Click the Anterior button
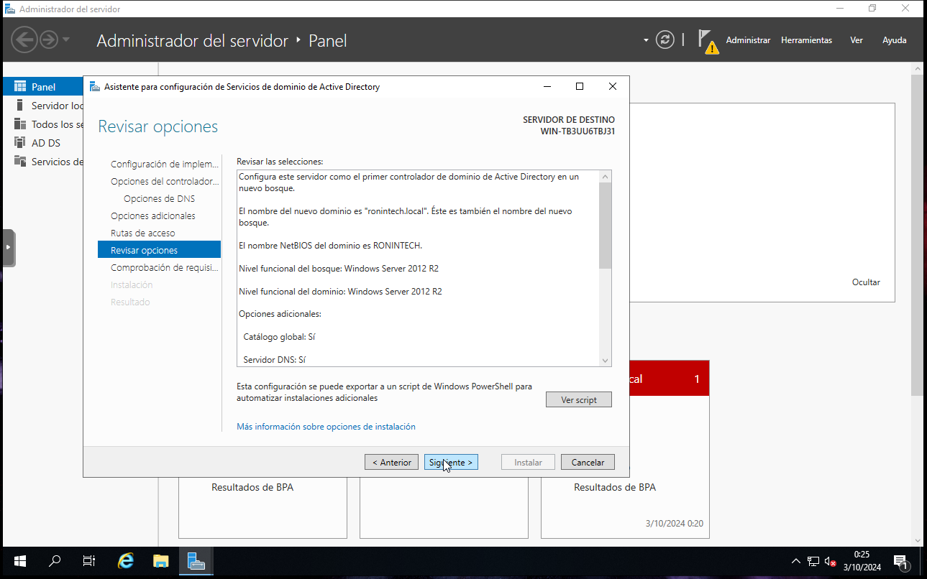 click(391, 463)
